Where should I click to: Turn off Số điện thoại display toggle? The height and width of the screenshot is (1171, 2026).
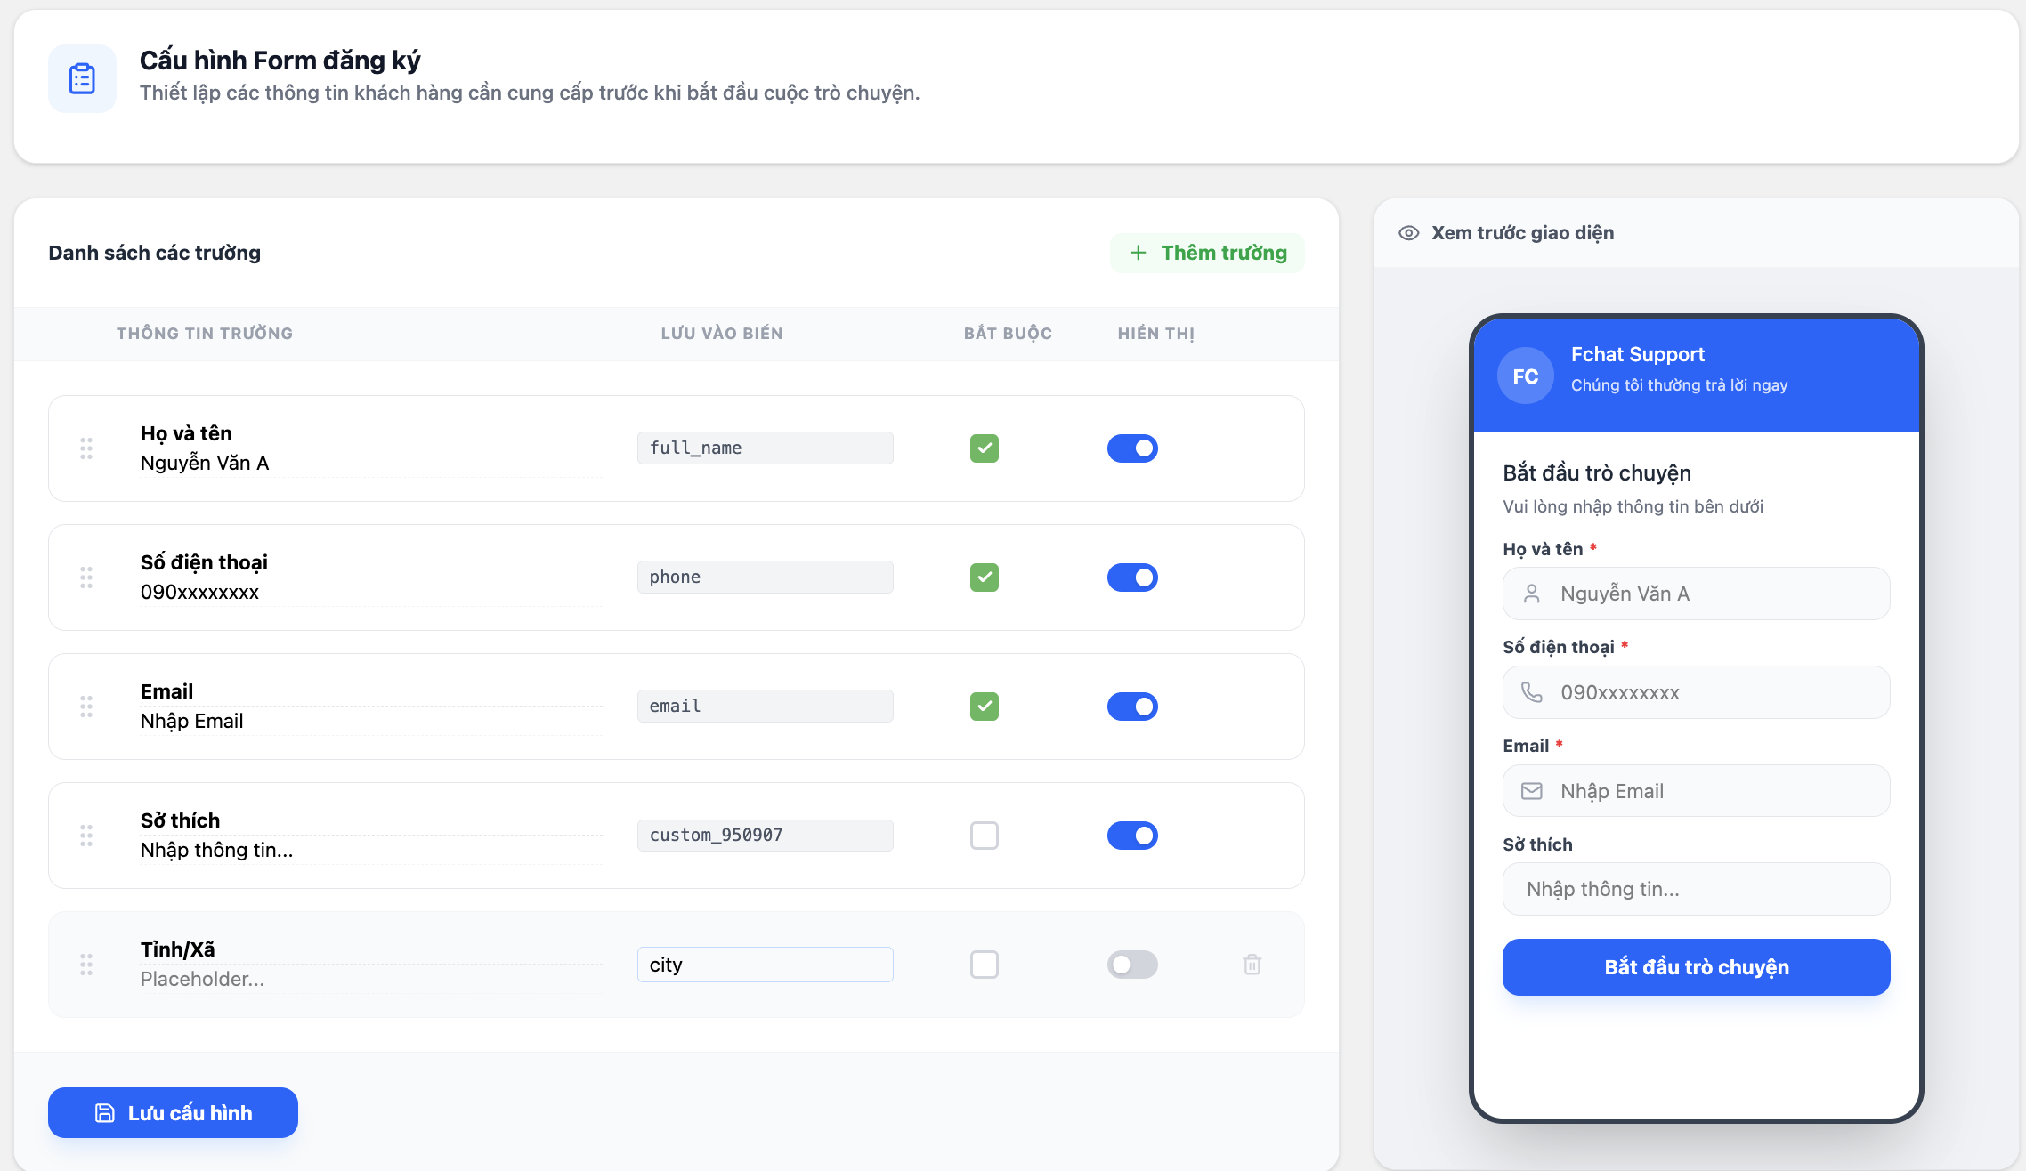1131,577
